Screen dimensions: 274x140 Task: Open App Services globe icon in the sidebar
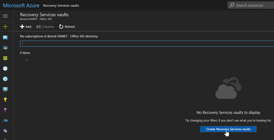5,79
